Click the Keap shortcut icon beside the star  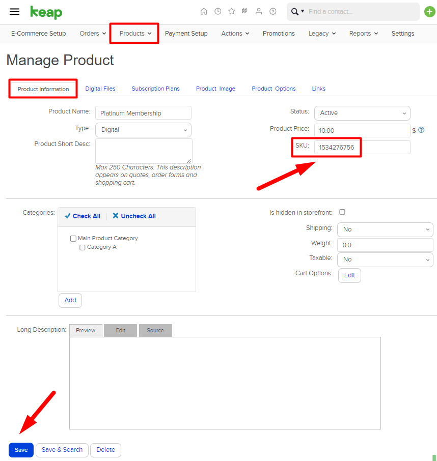[x=244, y=11]
